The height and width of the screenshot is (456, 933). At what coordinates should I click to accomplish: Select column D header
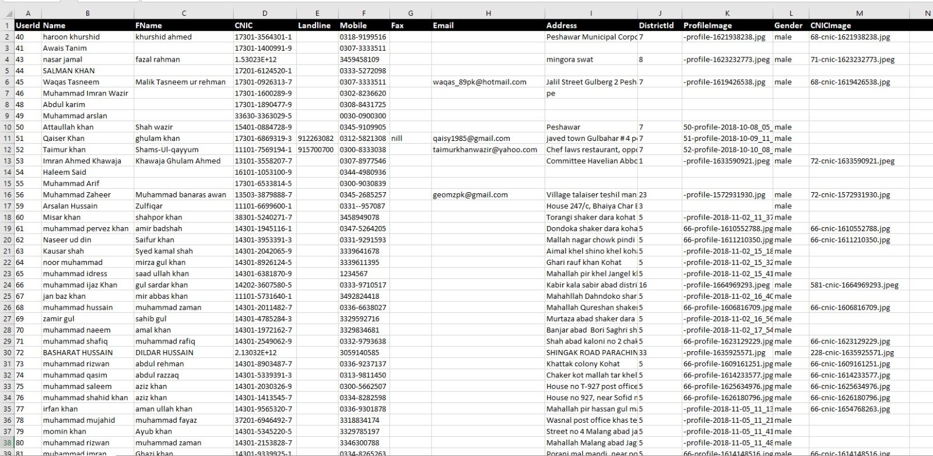pyautogui.click(x=264, y=13)
